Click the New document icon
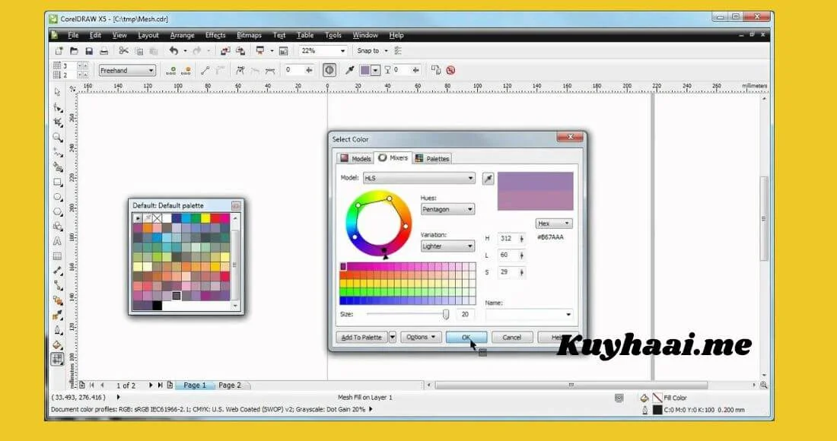The image size is (837, 441). coord(59,51)
